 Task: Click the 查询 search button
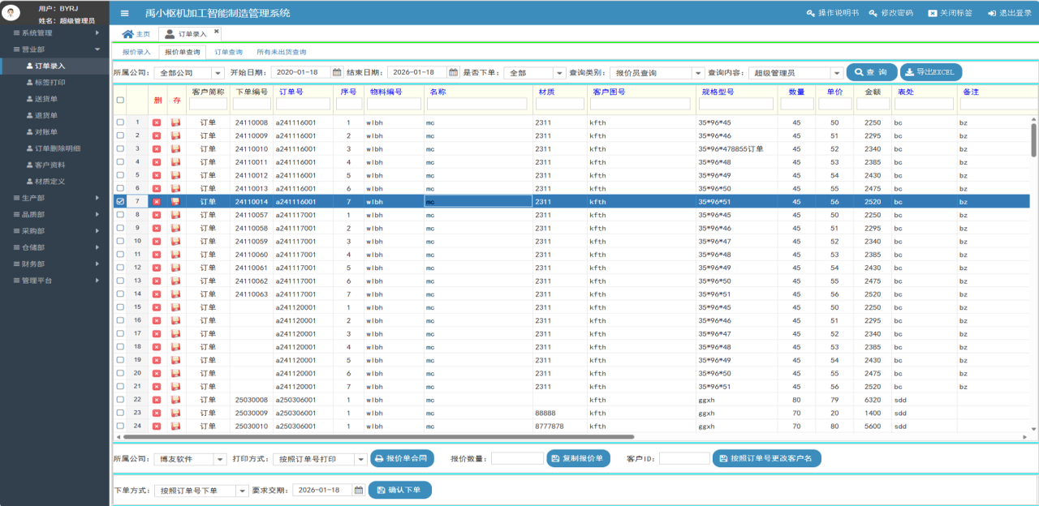click(871, 72)
